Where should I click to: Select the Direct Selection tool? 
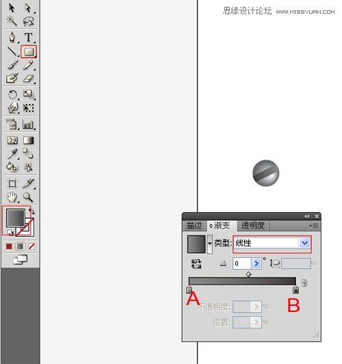point(28,8)
